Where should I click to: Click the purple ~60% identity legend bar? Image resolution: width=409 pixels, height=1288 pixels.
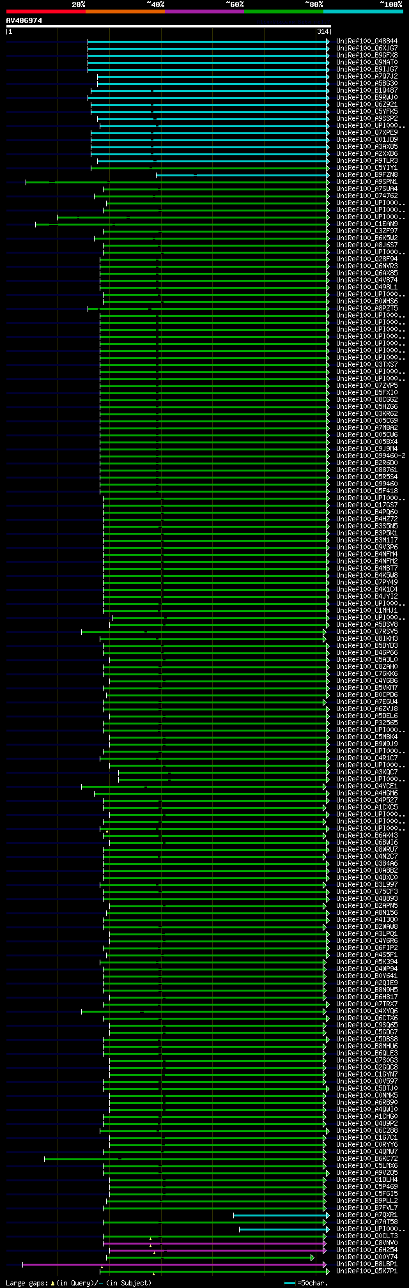point(204,11)
